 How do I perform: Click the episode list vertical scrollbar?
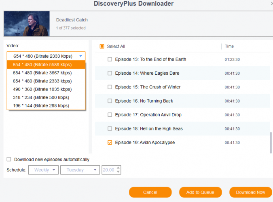[x=271, y=143]
